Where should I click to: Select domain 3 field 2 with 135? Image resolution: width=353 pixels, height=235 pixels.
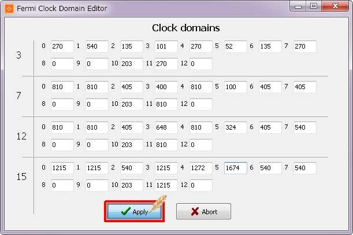[x=132, y=46]
